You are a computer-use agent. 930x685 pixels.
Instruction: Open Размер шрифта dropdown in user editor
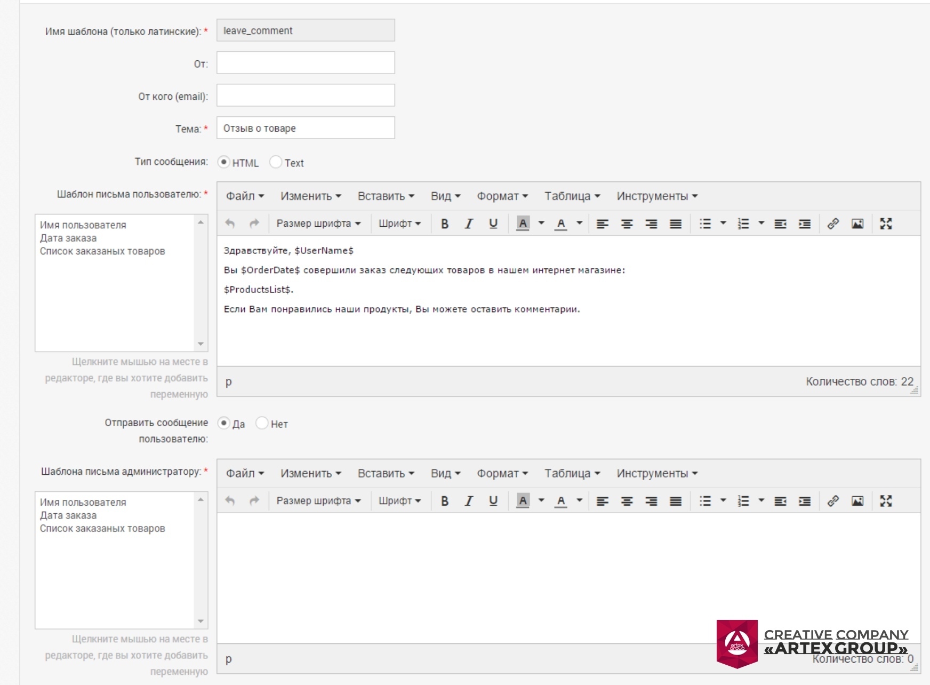point(318,224)
